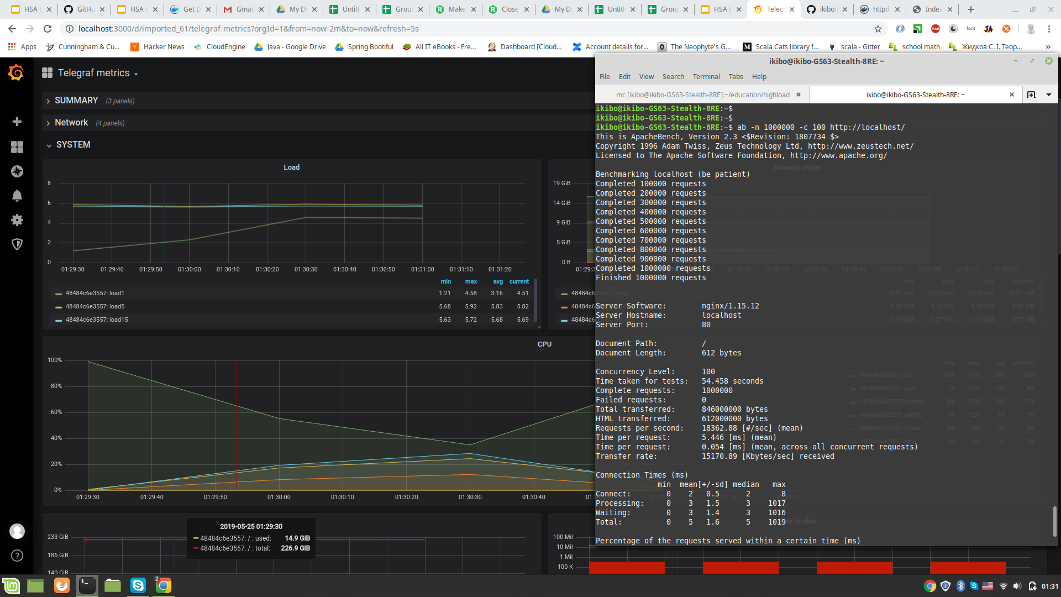Open the terminal tab list dropdown arrow

1049,95
